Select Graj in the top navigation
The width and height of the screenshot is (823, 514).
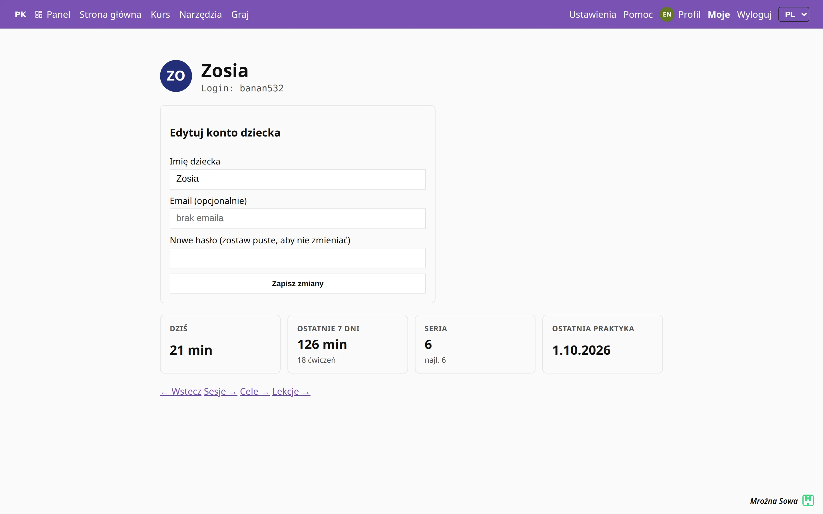pyautogui.click(x=240, y=14)
